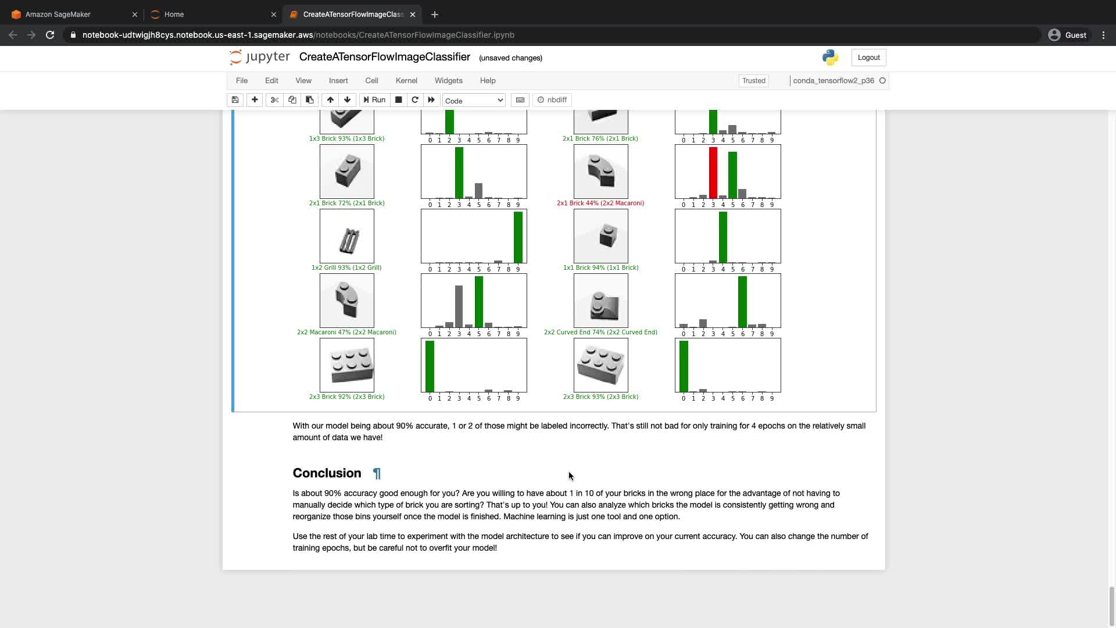The height and width of the screenshot is (628, 1116).
Task: Open the Kernel menu
Action: pyautogui.click(x=406, y=81)
